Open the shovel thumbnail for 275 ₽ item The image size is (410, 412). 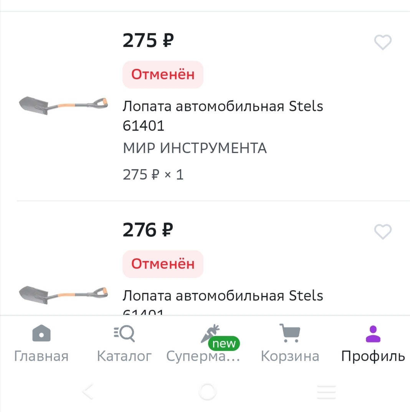63,105
